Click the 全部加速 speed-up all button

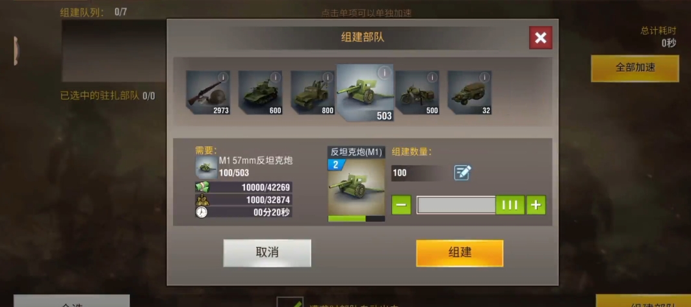635,68
